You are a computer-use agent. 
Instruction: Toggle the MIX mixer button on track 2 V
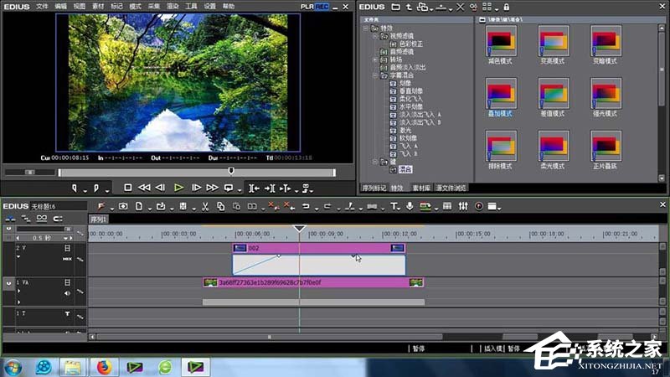point(67,259)
